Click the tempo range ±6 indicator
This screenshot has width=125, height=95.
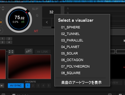point(23,22)
